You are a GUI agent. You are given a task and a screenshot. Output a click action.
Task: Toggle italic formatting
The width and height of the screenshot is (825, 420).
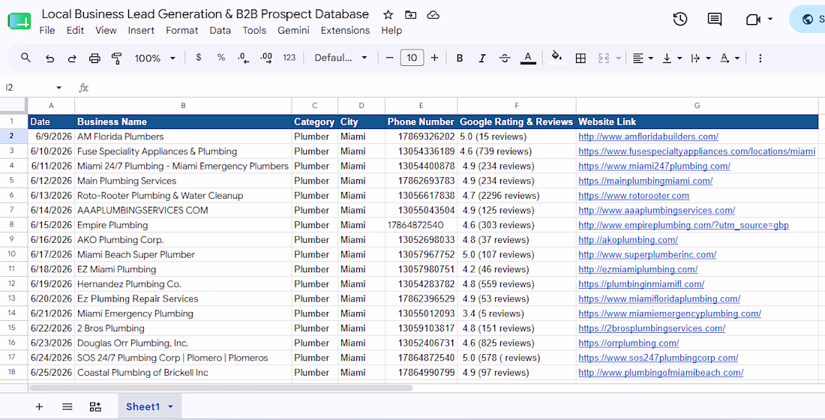pyautogui.click(x=482, y=58)
